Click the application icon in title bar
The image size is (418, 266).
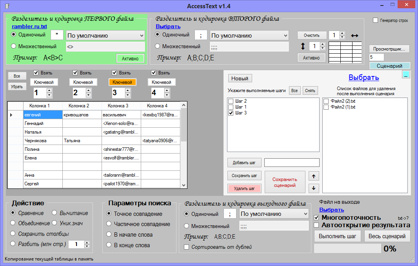(7, 6)
